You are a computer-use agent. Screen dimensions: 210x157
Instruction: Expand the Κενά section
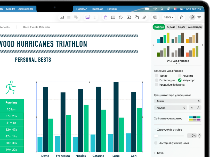[x=160, y=153]
